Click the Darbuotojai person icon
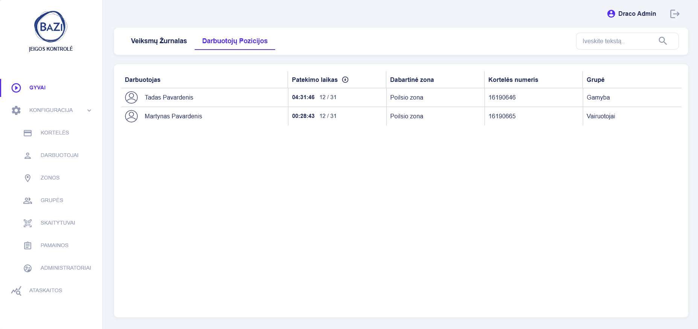The image size is (698, 329). 27,155
